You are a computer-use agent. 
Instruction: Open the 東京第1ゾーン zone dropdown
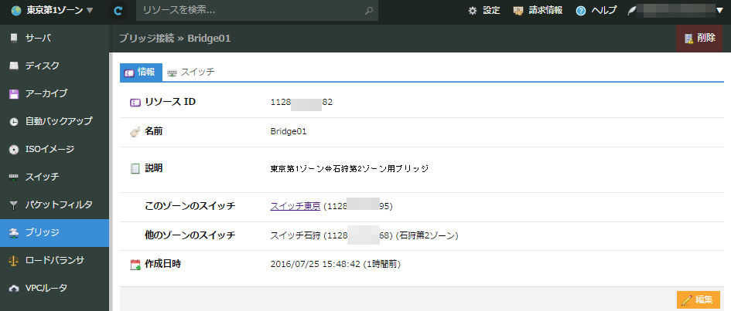[x=52, y=11]
